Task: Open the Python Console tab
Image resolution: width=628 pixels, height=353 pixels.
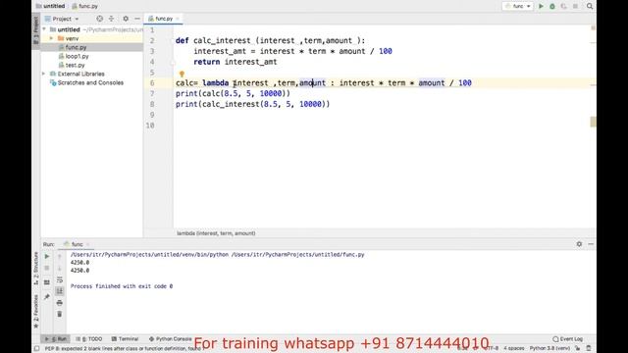Action: pyautogui.click(x=170, y=339)
